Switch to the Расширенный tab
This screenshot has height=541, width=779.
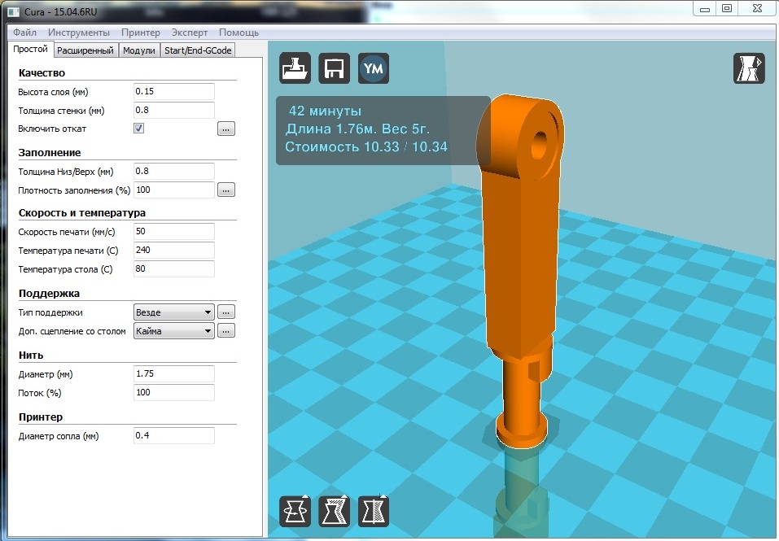tap(85, 50)
